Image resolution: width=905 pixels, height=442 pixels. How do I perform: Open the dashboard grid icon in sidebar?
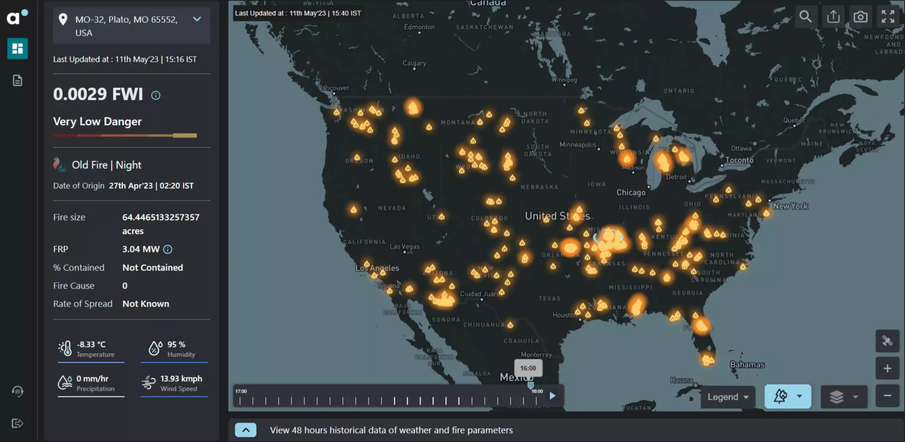coord(18,48)
